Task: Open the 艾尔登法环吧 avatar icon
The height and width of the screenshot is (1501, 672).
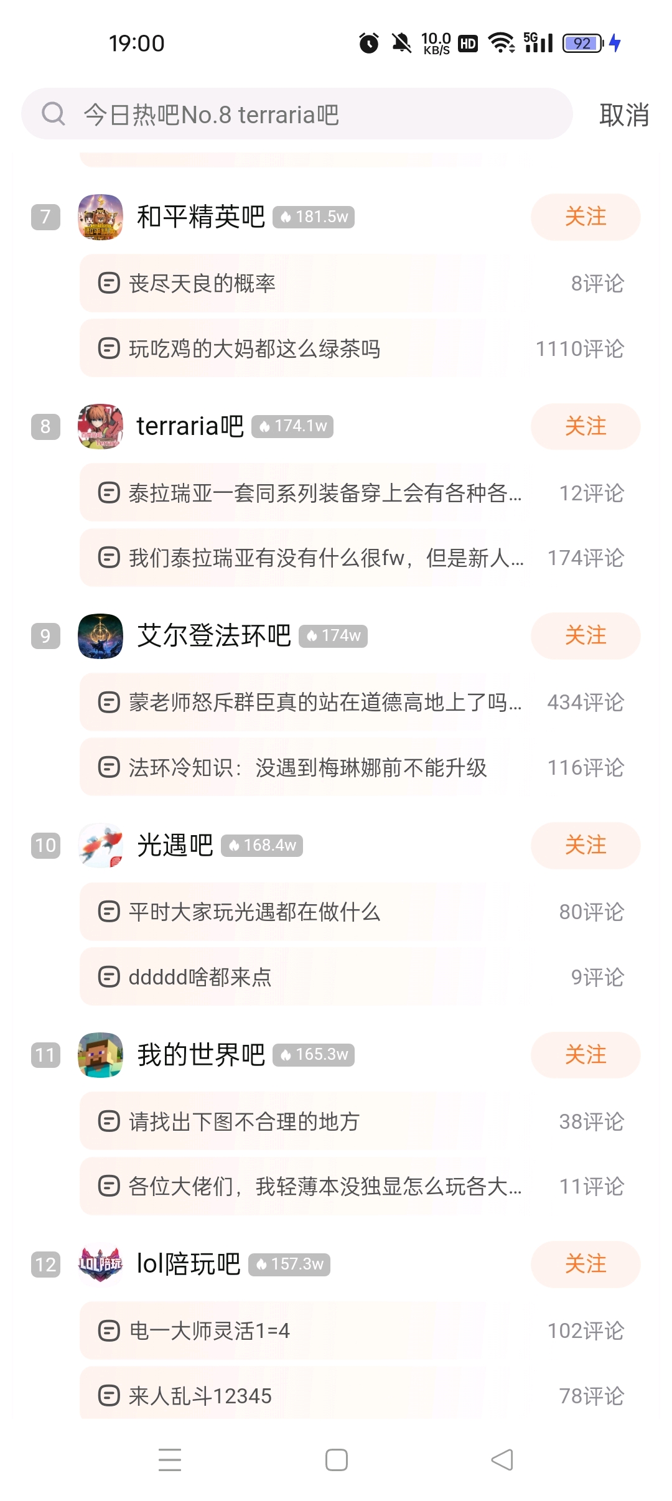Action: coord(100,636)
